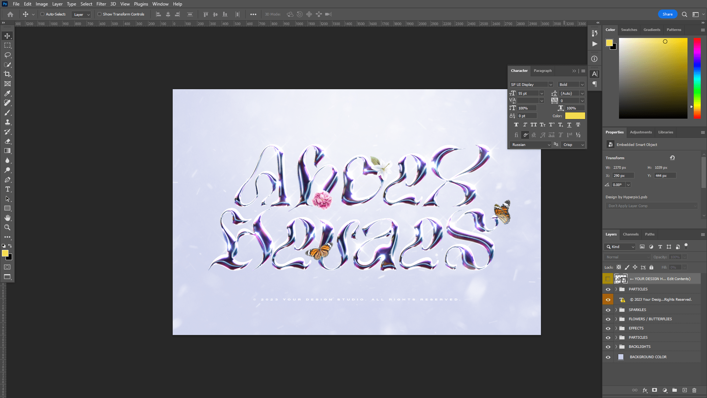707x398 pixels.
Task: Select the Zoom tool
Action: tap(7, 227)
